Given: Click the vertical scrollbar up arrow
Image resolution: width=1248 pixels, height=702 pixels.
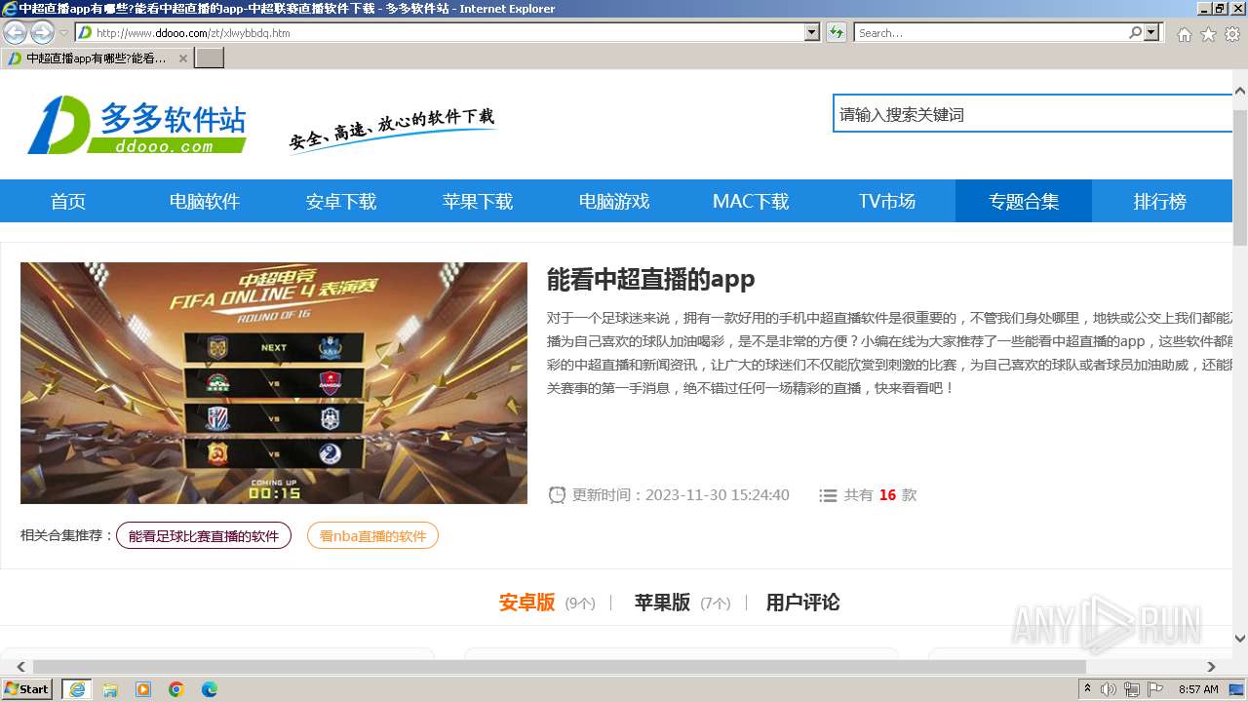Looking at the screenshot, I should pos(1240,91).
